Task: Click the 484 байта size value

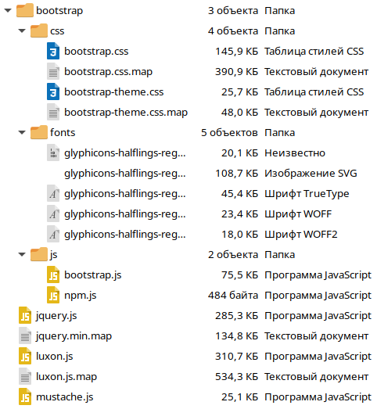Action: [x=233, y=296]
